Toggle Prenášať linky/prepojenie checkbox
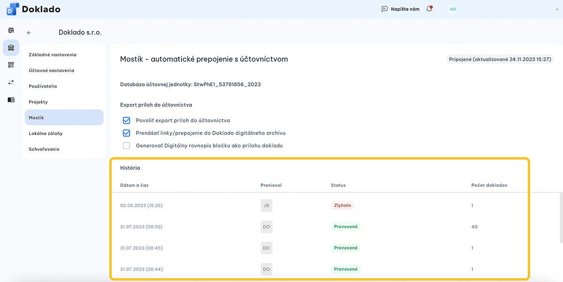 (x=126, y=133)
